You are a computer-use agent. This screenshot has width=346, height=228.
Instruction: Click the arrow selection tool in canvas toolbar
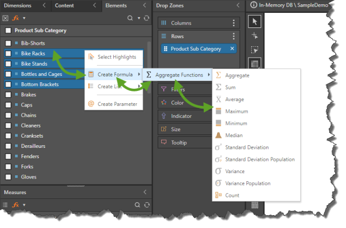pos(255,22)
